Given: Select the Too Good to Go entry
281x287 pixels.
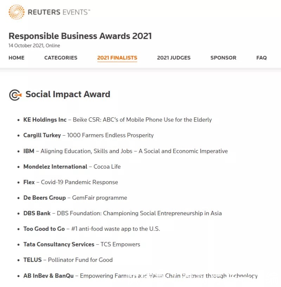Looking at the screenshot, I should pyautogui.click(x=92, y=229).
